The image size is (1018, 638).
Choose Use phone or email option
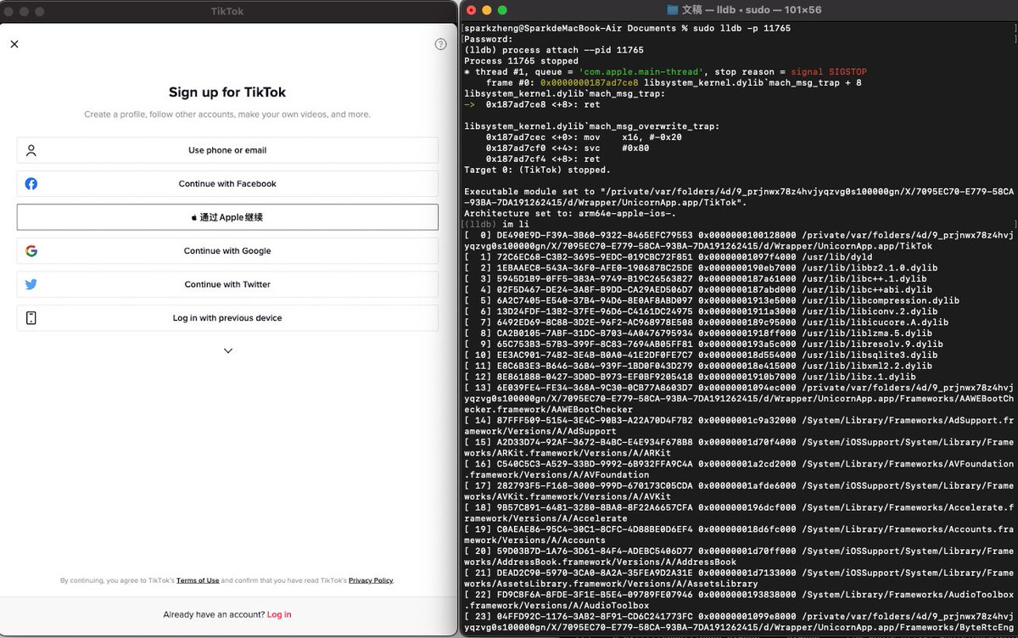click(x=227, y=150)
